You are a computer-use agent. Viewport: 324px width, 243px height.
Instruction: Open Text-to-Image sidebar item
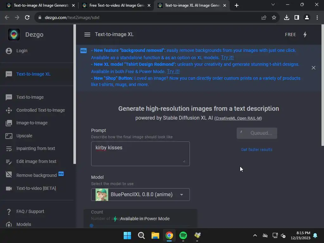pyautogui.click(x=30, y=97)
